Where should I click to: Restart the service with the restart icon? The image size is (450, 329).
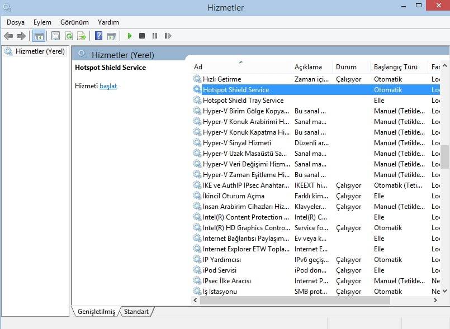click(x=168, y=36)
